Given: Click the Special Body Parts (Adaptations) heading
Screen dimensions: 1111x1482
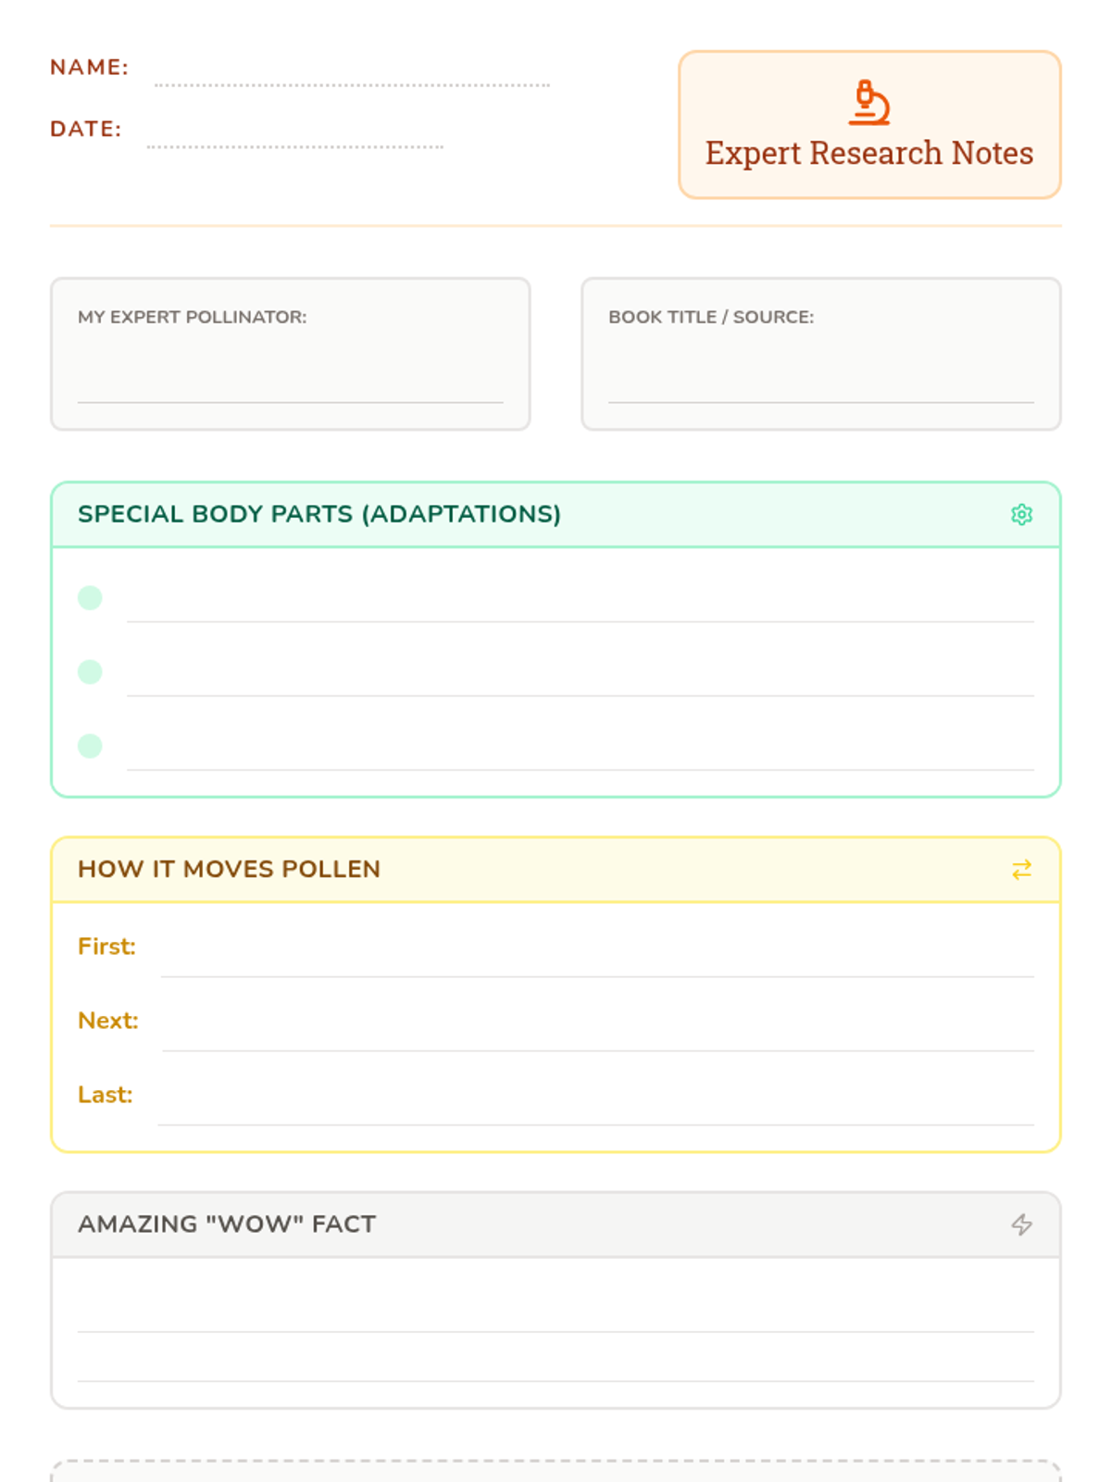Looking at the screenshot, I should pos(319,514).
